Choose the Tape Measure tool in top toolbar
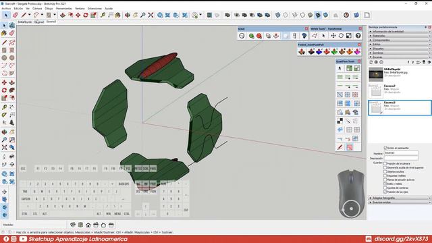 [103, 15]
